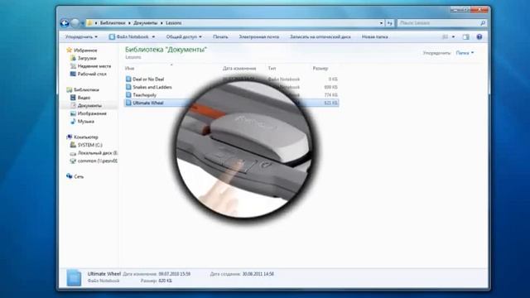
Task: Click the Deal or No Deal file icon
Action: pyautogui.click(x=128, y=79)
